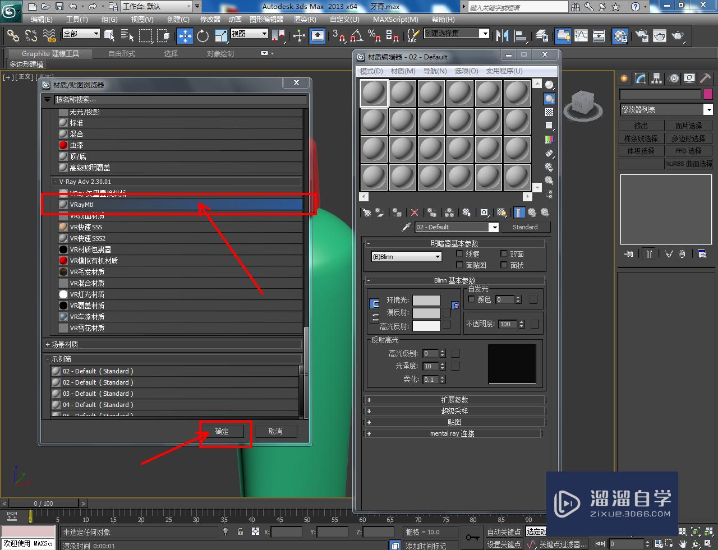Open 导航(N) menu in Material Editor
718x550 pixels.
click(435, 71)
